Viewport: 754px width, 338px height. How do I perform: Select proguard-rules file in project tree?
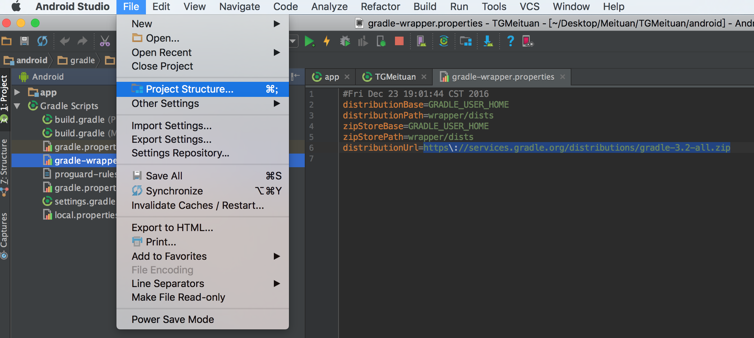(x=80, y=174)
